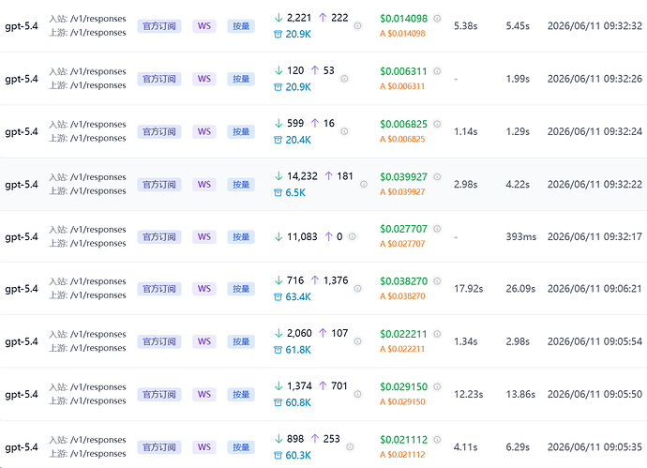Select timestamp 2026/06/11 09:32:32
This screenshot has height=468, width=647.
[x=594, y=26]
